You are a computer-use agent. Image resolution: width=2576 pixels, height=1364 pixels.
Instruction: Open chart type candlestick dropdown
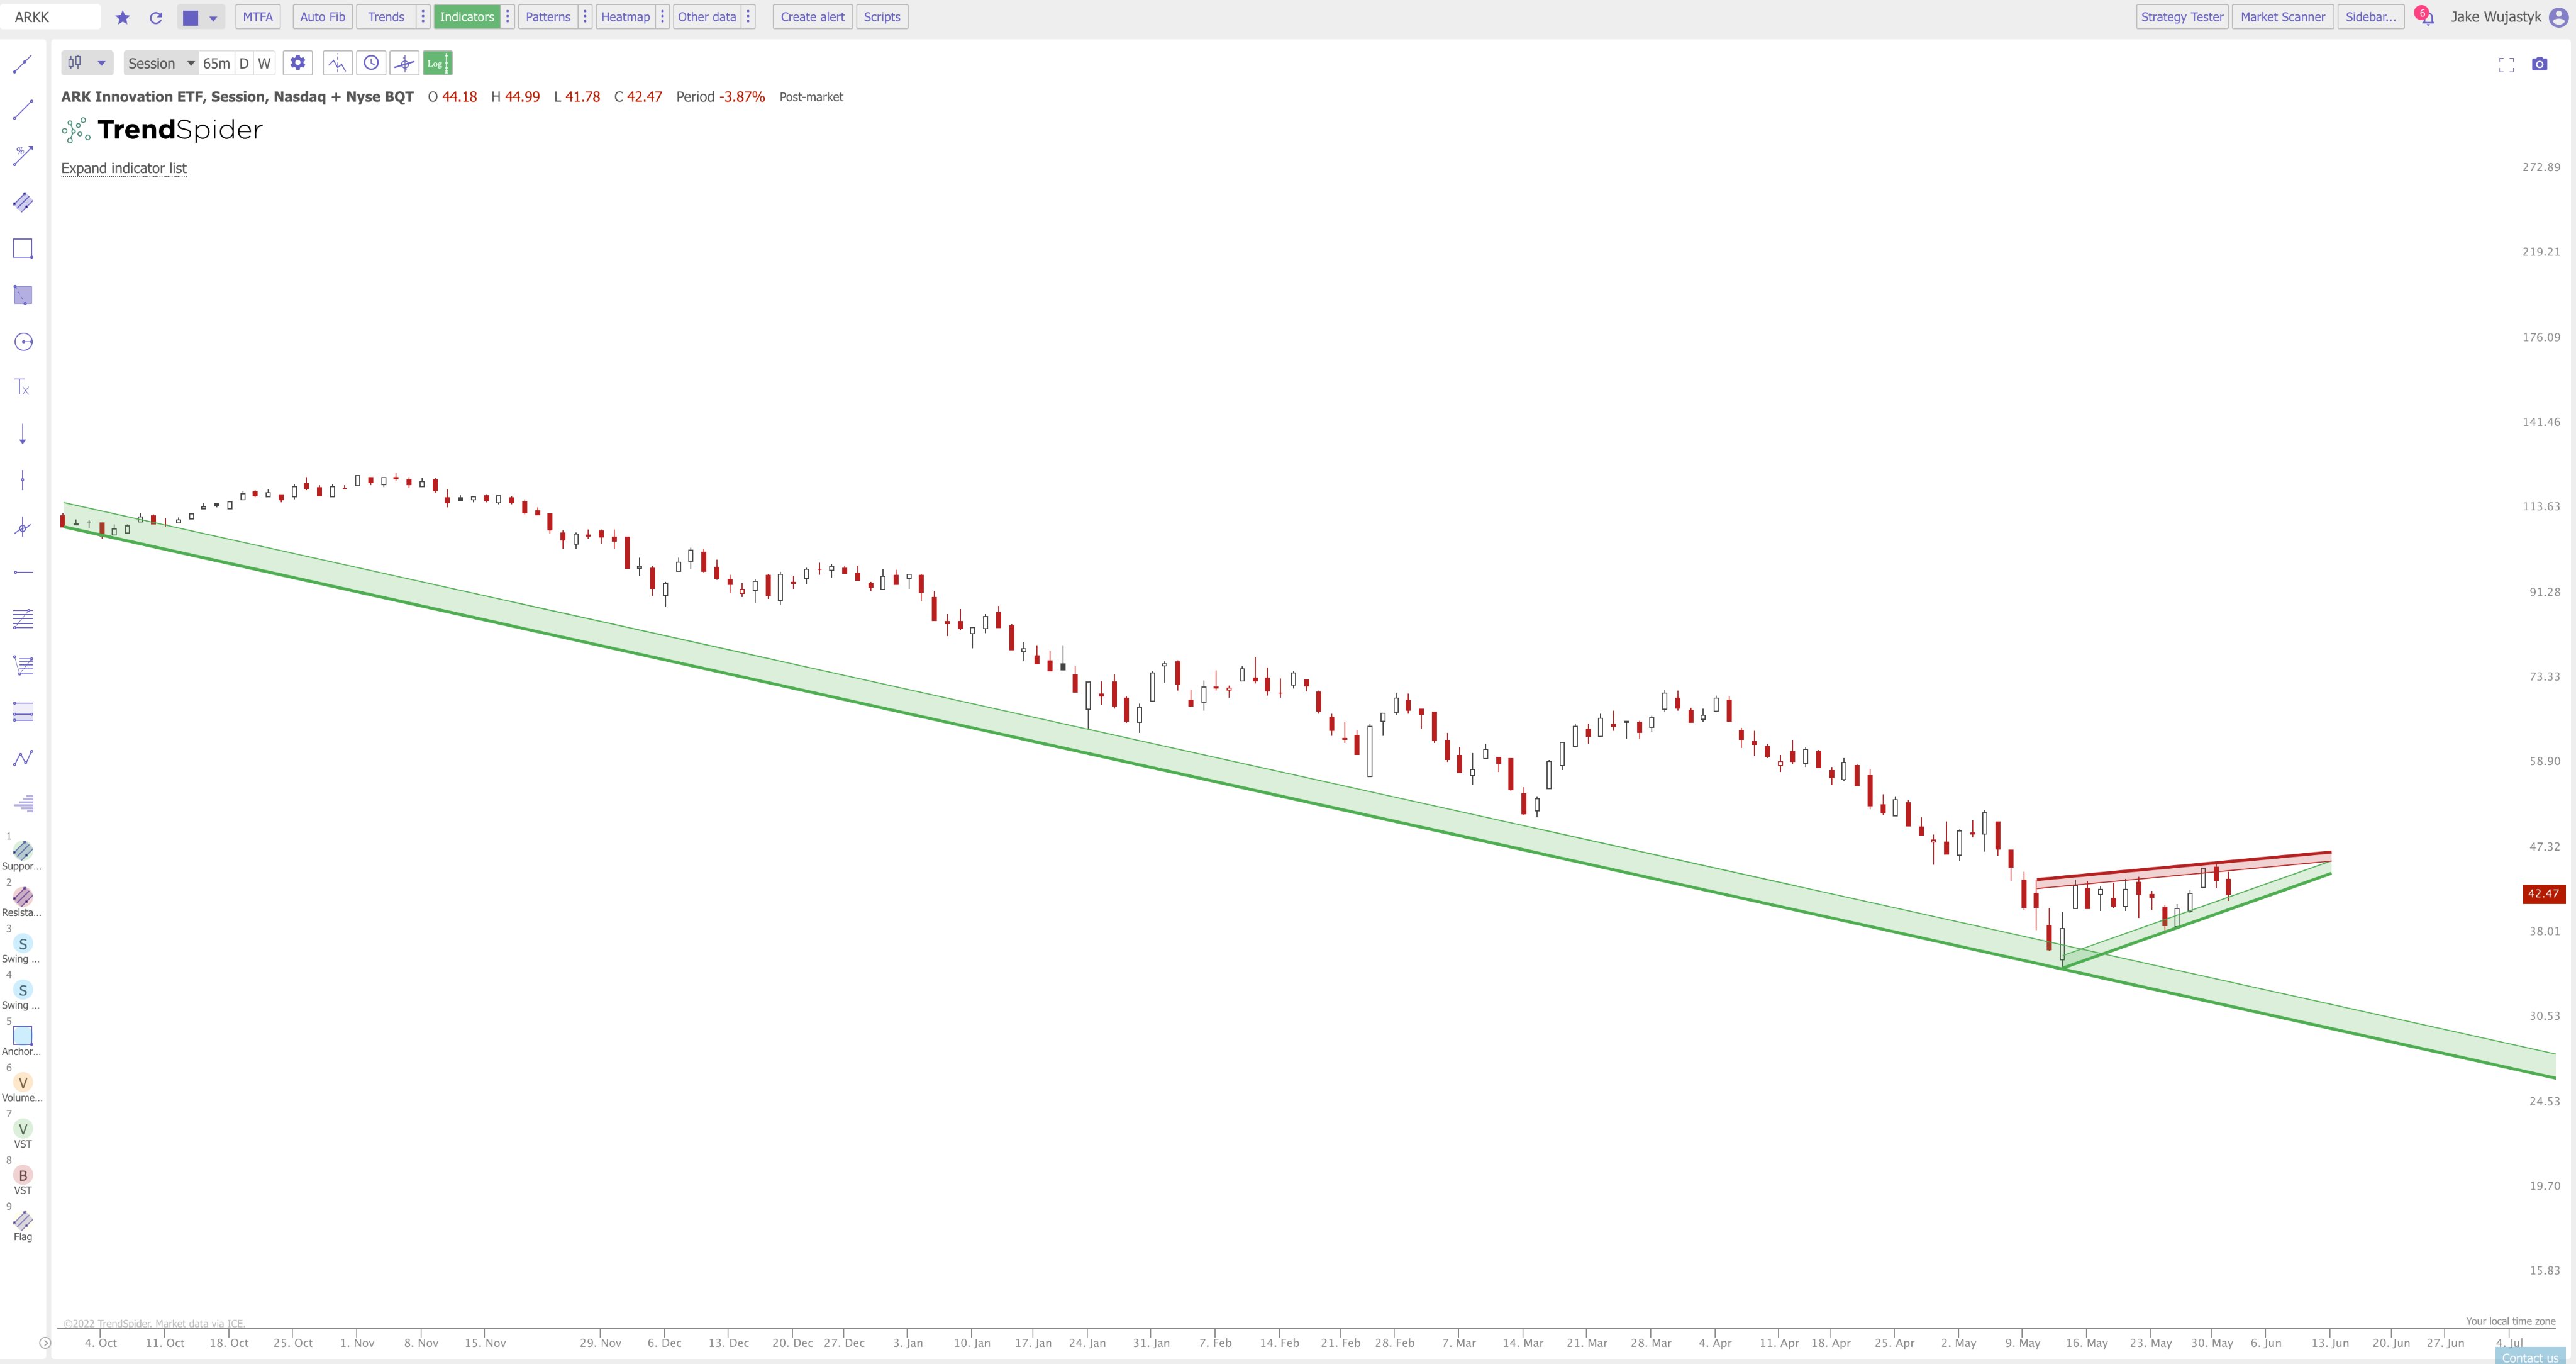(87, 63)
